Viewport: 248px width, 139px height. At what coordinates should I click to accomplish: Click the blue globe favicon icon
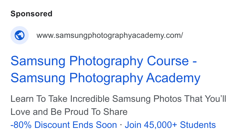point(20,35)
